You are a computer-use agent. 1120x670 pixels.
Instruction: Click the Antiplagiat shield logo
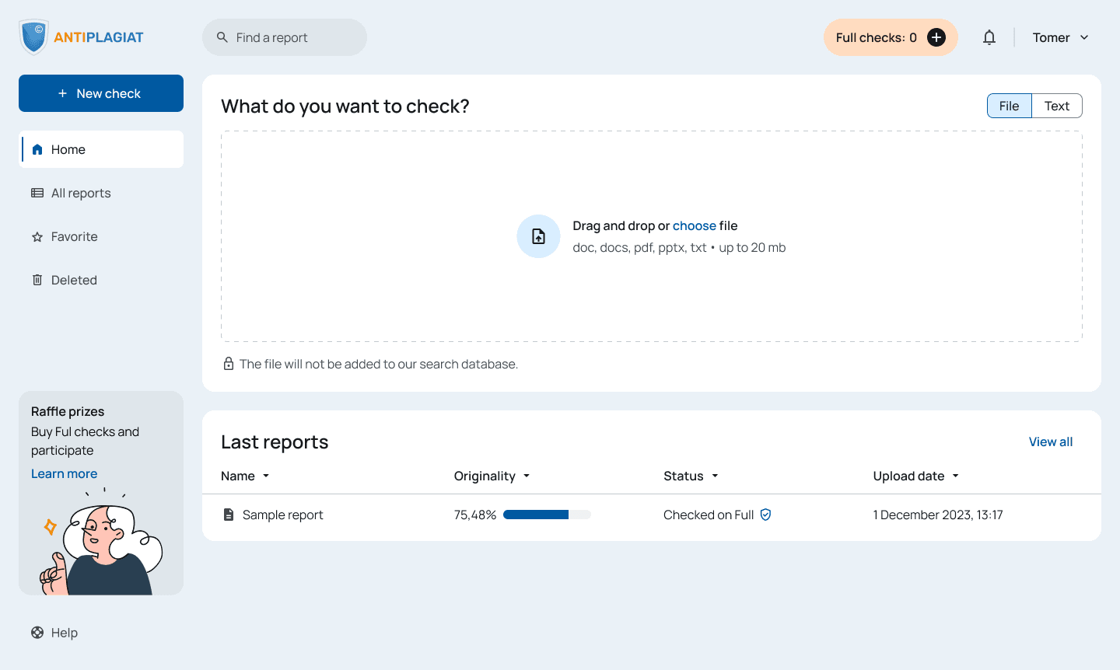[33, 37]
